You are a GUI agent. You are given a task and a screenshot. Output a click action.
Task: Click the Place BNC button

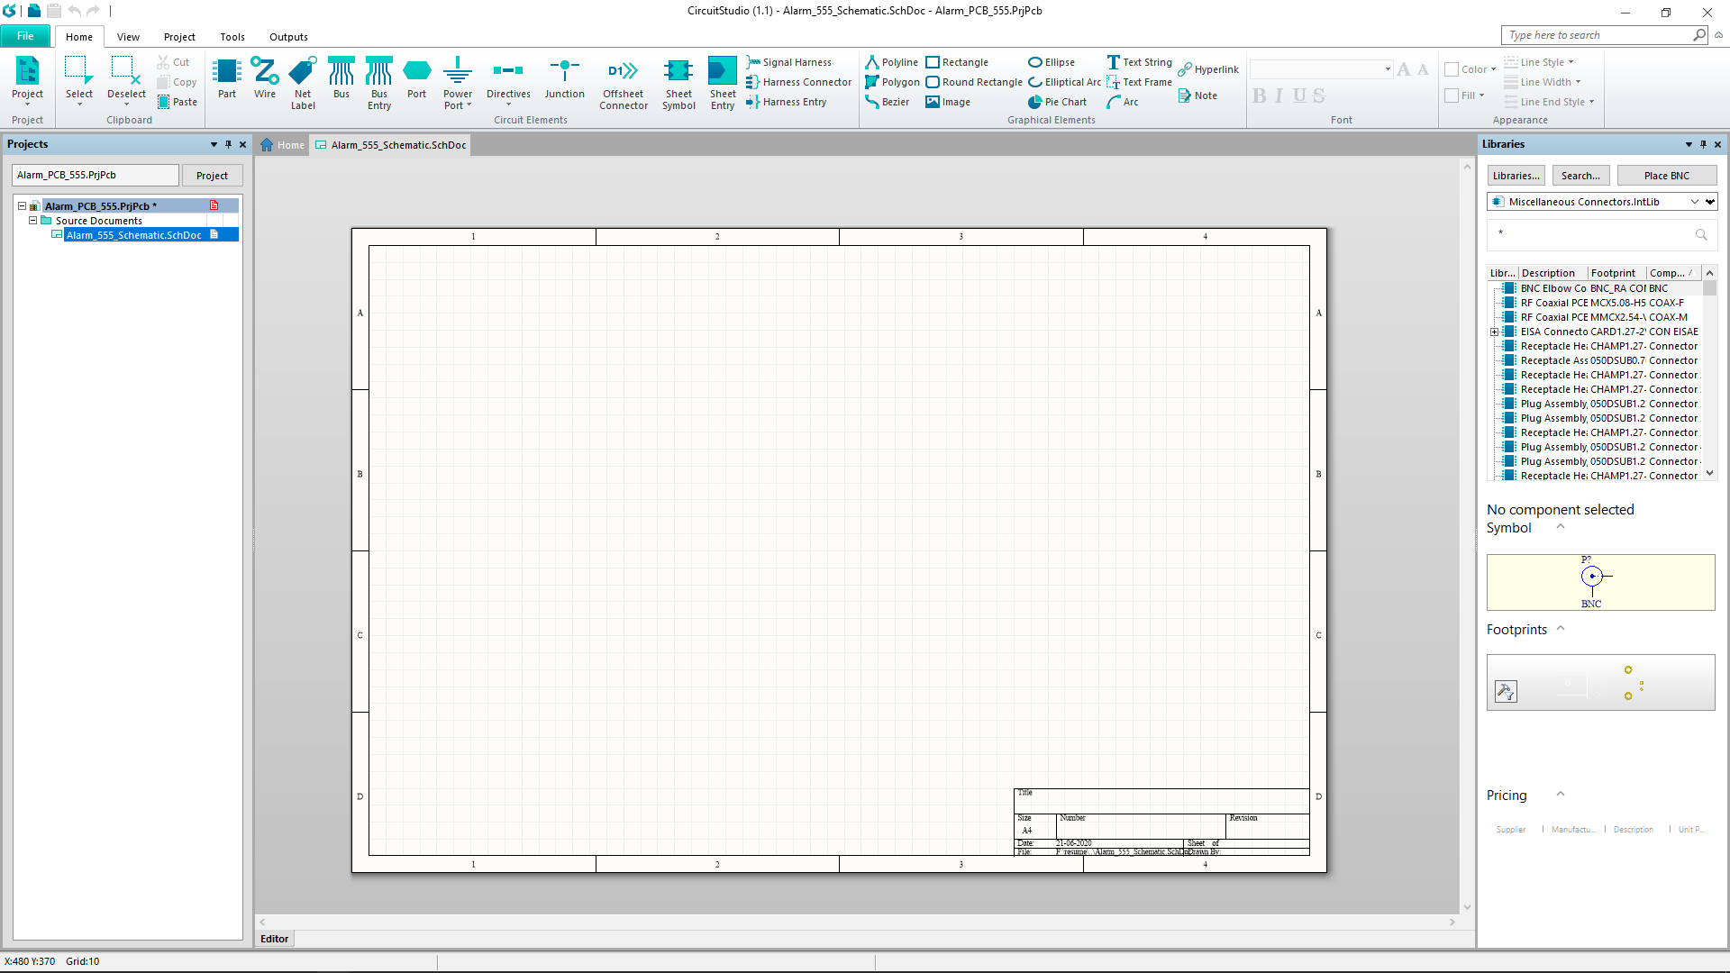(x=1666, y=176)
